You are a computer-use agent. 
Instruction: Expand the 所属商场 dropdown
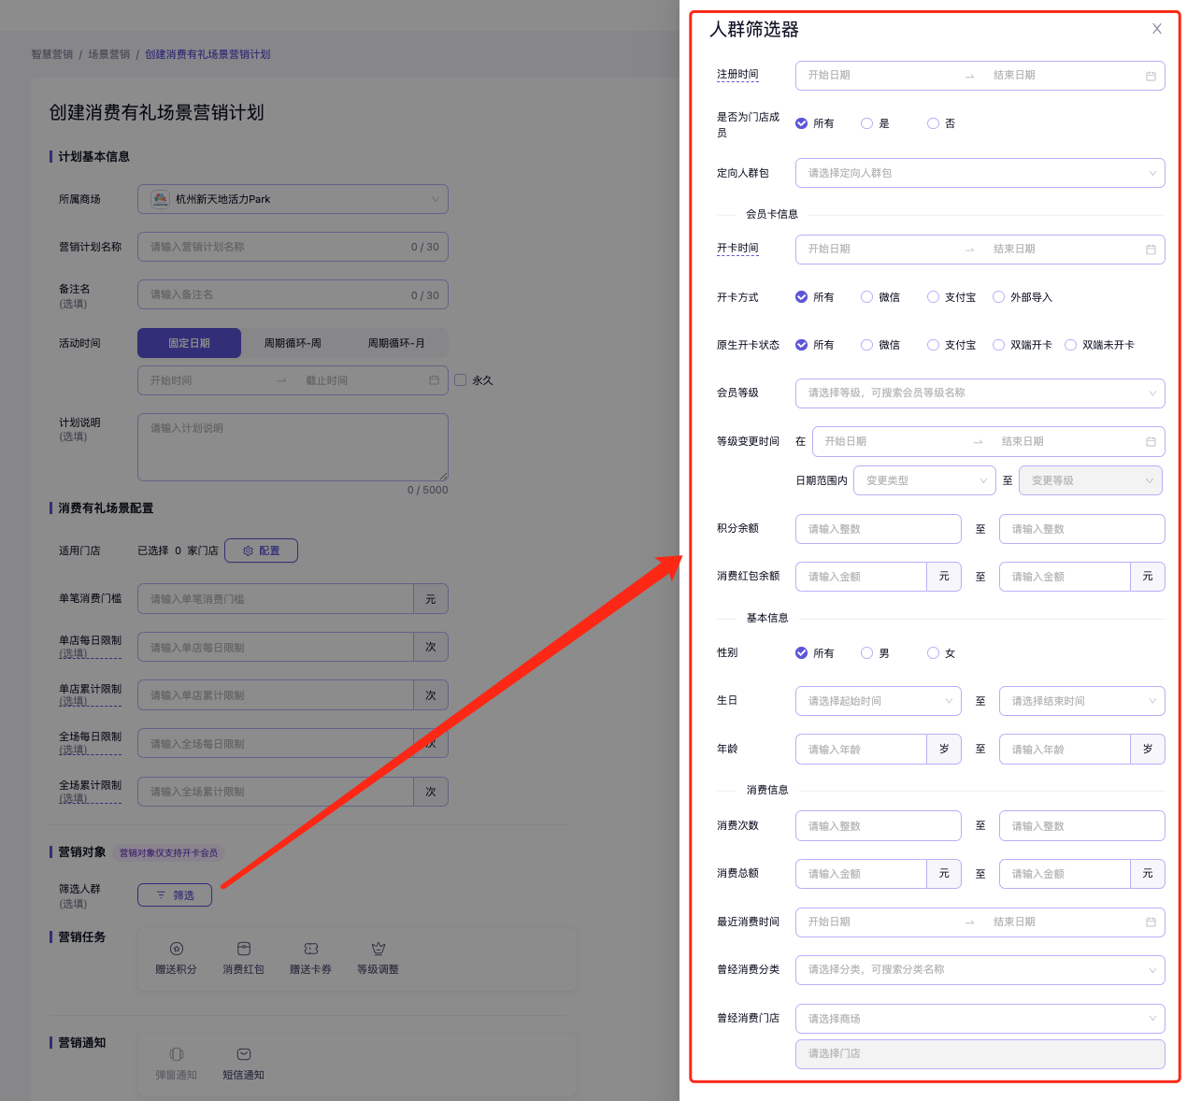point(293,199)
